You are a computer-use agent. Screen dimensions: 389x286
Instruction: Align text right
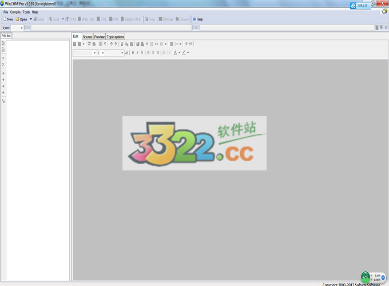pyautogui.click(x=158, y=53)
